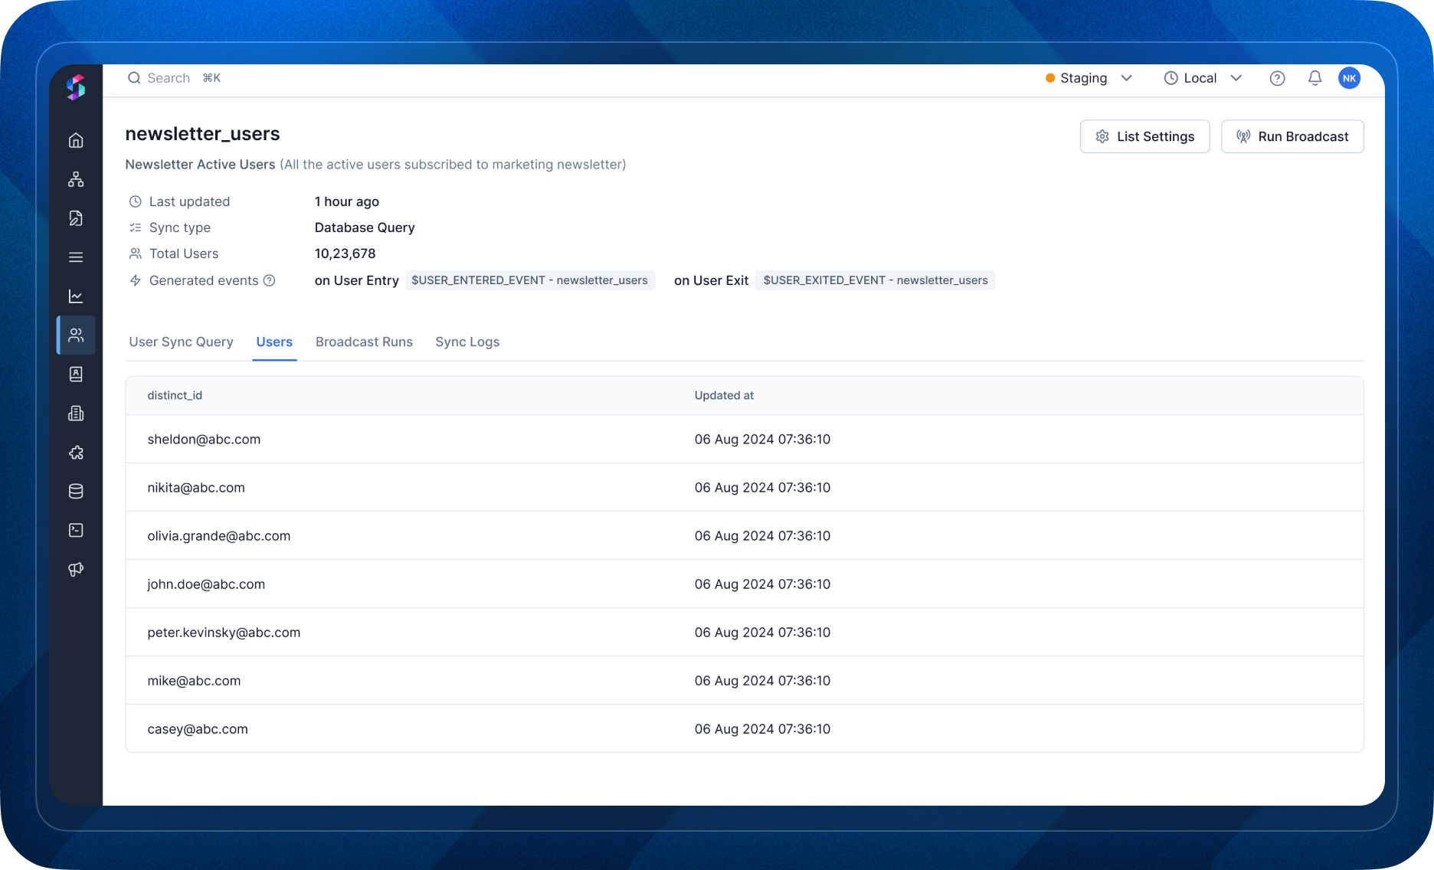Screen dimensions: 1434x870
Task: Select the john.doe@abc.com row
Action: pyautogui.click(x=745, y=584)
